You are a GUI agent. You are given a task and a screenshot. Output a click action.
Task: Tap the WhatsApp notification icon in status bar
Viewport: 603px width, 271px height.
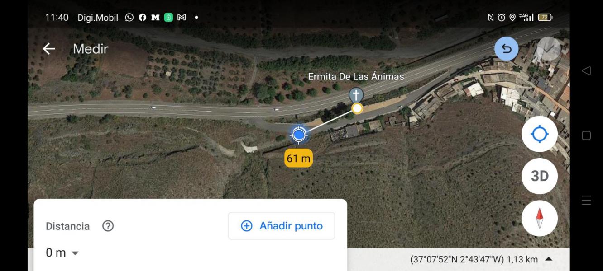129,17
